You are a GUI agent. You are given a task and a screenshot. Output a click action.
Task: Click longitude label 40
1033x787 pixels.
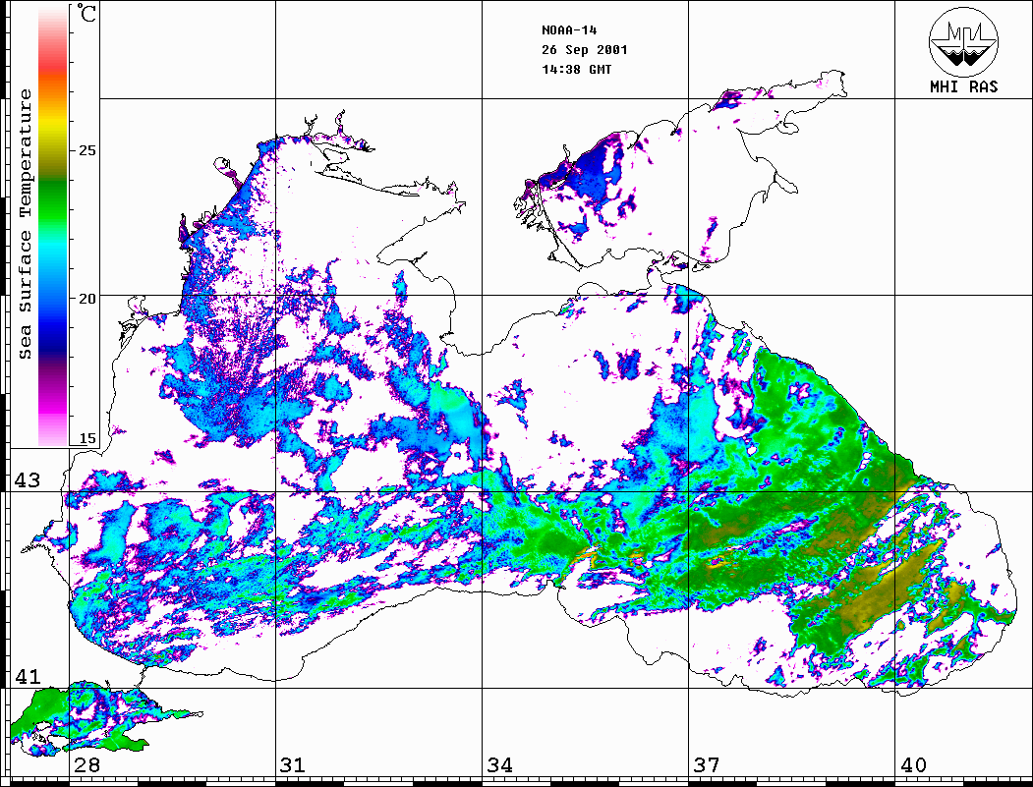tap(913, 764)
